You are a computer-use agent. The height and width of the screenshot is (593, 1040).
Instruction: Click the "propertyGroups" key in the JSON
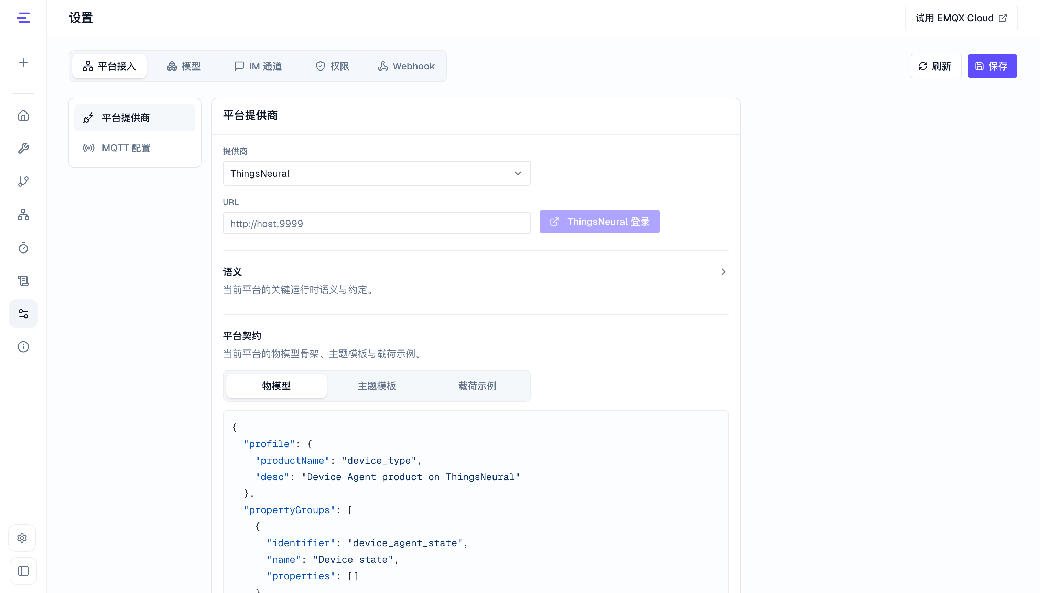pos(290,510)
